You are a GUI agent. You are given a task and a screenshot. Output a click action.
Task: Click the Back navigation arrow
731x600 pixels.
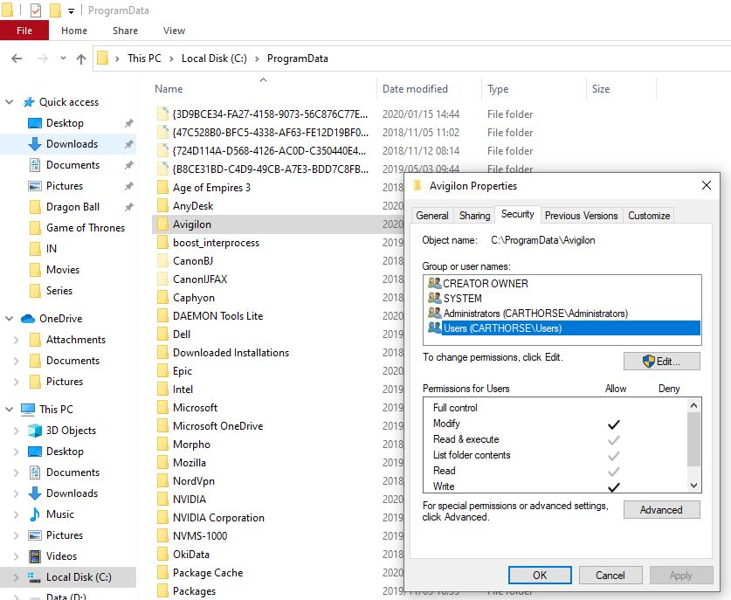click(x=17, y=59)
